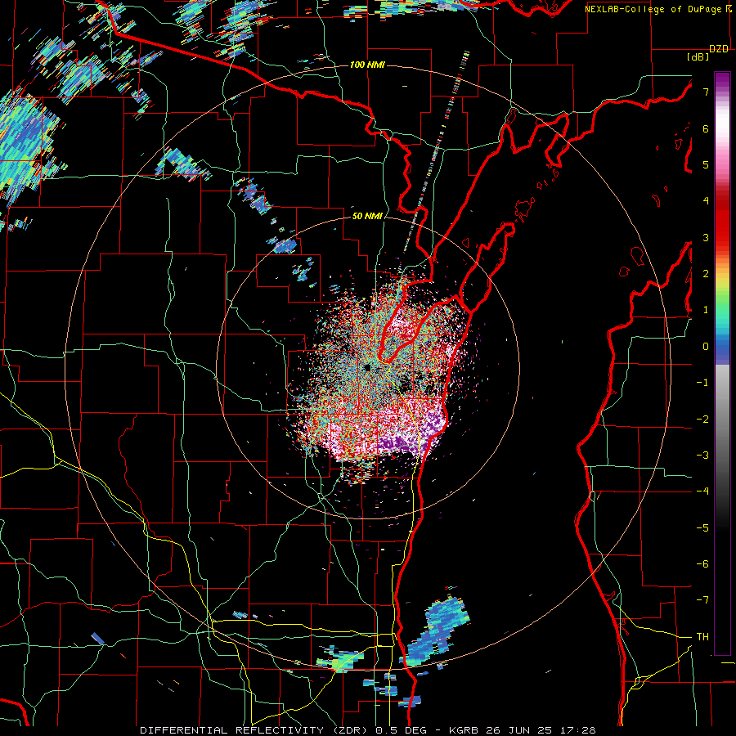
Task: Click the 7 value on the color scale
Action: 706,92
